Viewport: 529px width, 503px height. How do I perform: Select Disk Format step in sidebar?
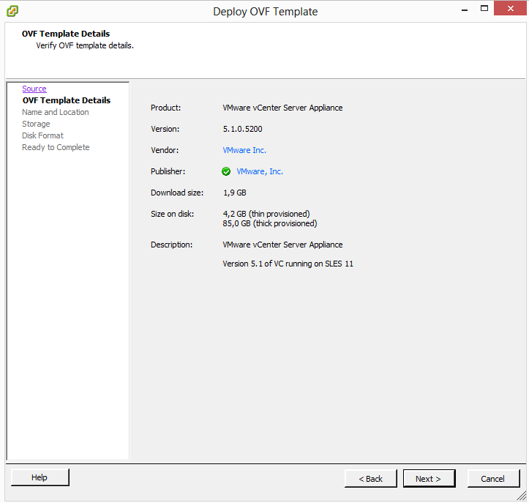click(x=43, y=135)
